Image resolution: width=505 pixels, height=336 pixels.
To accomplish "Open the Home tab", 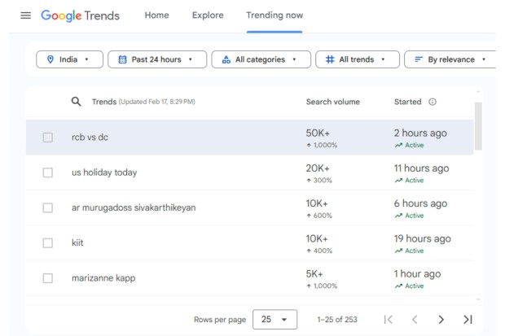I will [x=156, y=15].
